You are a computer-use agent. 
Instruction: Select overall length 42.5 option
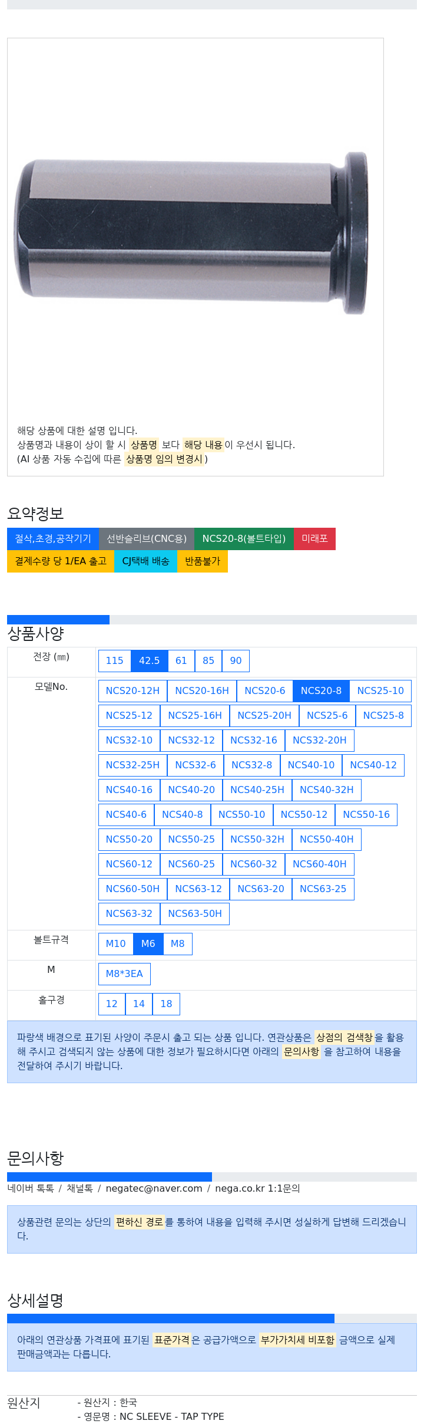click(150, 661)
